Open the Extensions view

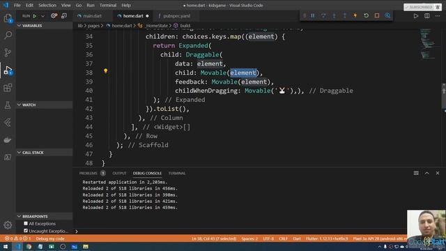[8, 88]
